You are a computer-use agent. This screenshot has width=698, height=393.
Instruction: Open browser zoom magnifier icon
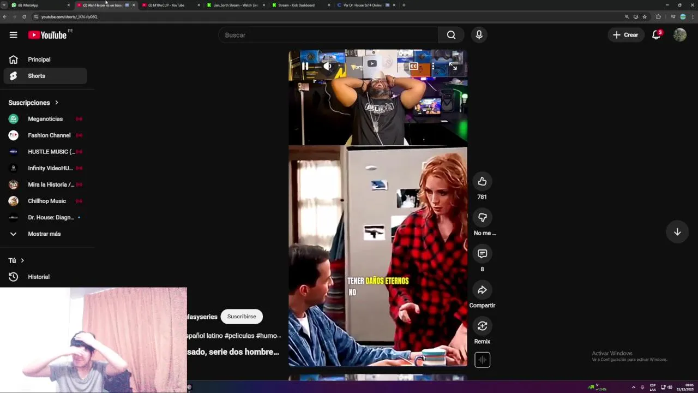(627, 17)
